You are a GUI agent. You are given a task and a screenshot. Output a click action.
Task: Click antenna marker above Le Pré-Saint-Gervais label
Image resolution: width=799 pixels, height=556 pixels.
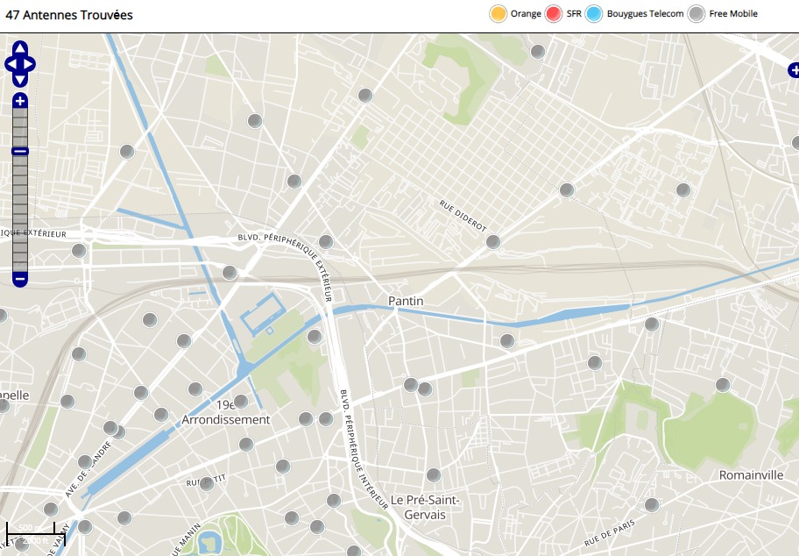[x=434, y=475]
